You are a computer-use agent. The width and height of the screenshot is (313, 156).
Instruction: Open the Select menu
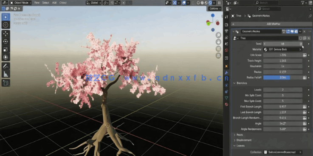[x=46, y=3]
